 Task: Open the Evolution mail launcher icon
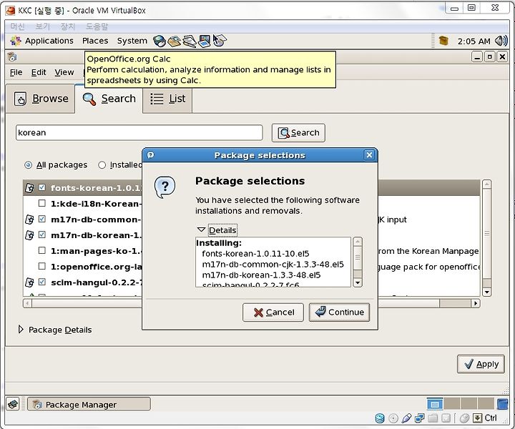174,41
